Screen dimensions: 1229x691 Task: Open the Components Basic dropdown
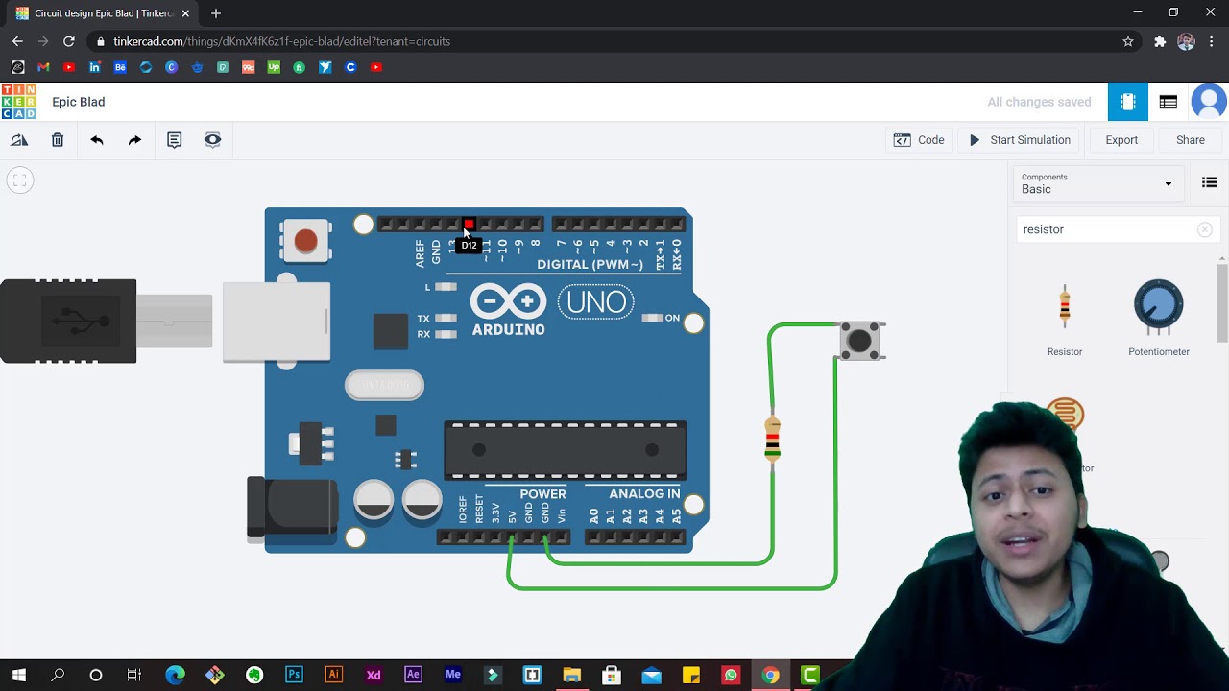click(x=1096, y=183)
